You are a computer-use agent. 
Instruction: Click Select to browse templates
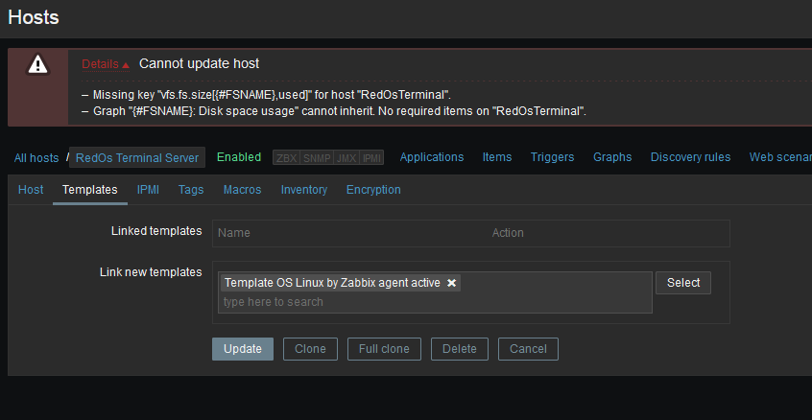coord(683,283)
